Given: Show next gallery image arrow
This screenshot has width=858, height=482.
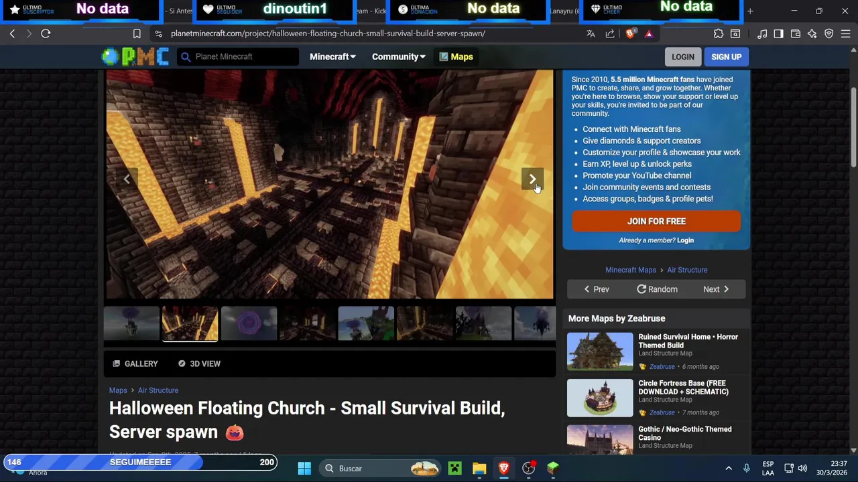Looking at the screenshot, I should 532,179.
